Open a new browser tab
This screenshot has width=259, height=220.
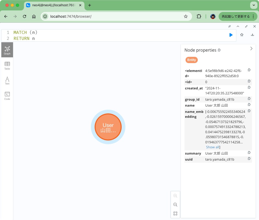(x=90, y=5)
